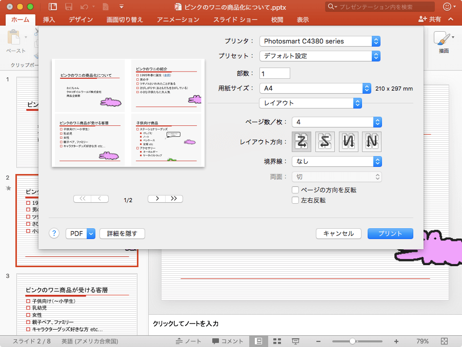The width and height of the screenshot is (462, 347).
Task: Adjust the zoom slider handle
Action: (x=353, y=341)
